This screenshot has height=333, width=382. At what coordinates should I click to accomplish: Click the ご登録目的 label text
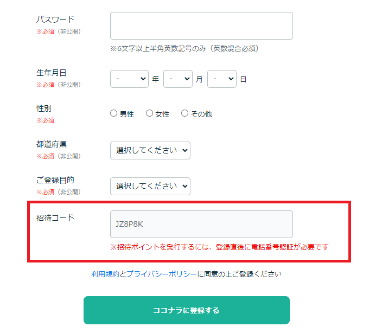tap(55, 180)
